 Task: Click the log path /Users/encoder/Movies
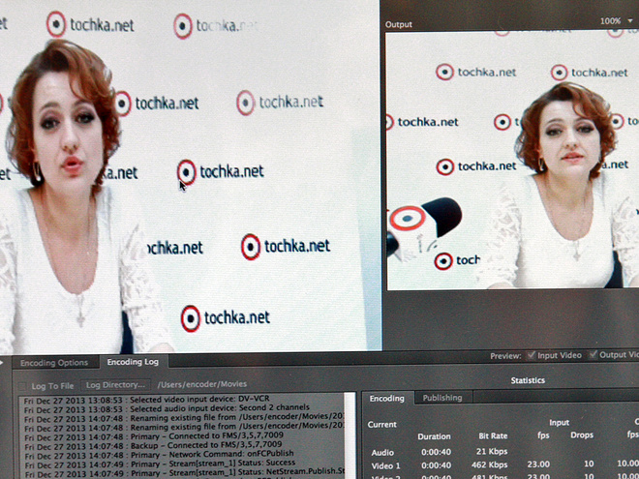coord(202,384)
